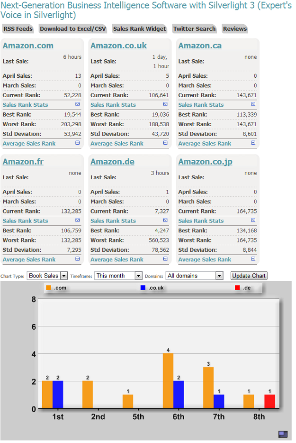Click the orange .com legend swatch
Screen dimensions: 296x443
48,287
